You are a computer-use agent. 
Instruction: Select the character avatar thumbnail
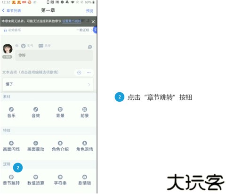(8, 49)
